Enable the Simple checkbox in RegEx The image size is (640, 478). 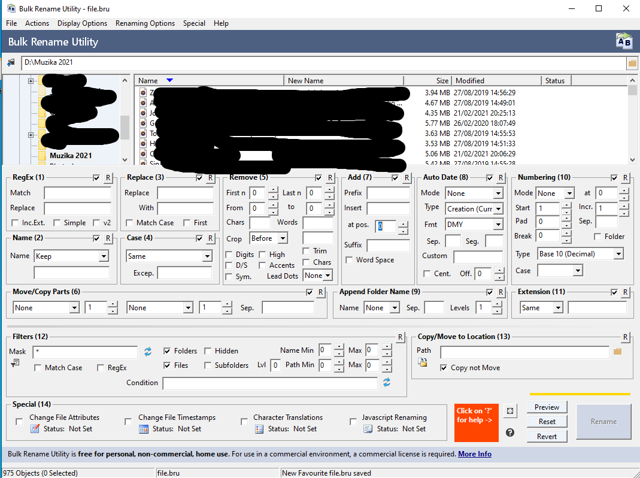(57, 223)
